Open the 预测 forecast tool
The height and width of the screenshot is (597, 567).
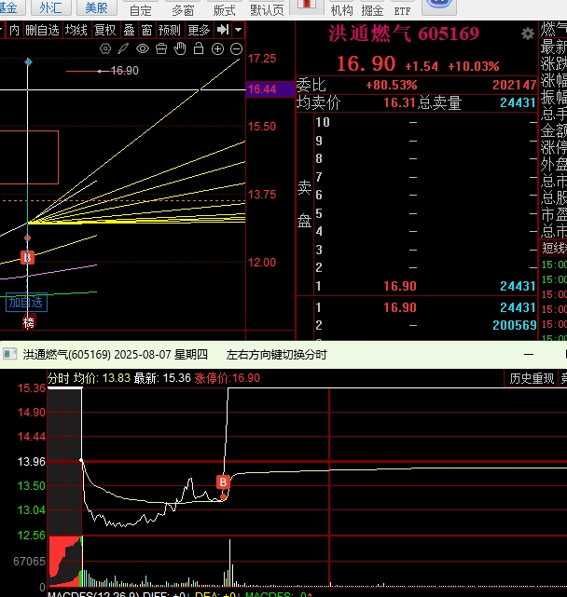(170, 30)
